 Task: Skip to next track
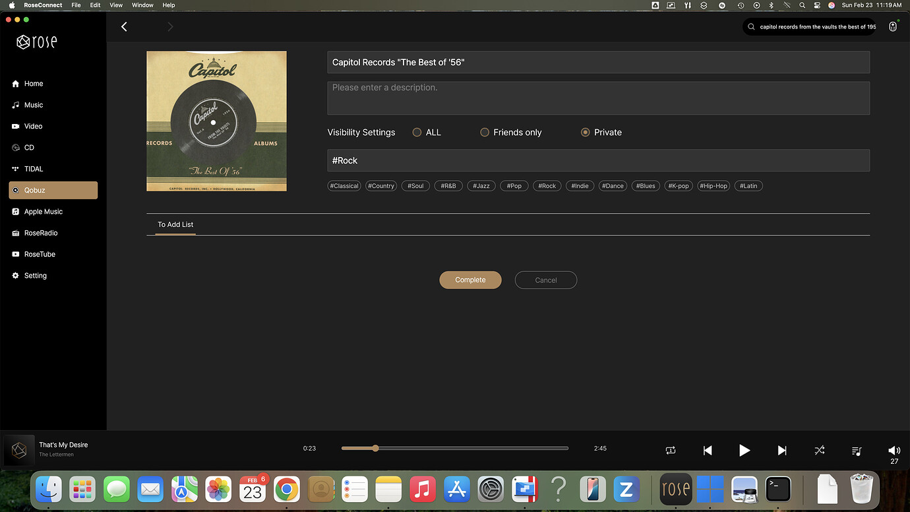click(782, 451)
